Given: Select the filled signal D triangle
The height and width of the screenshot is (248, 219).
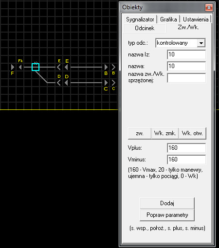Looking at the screenshot, I should [66, 83].
